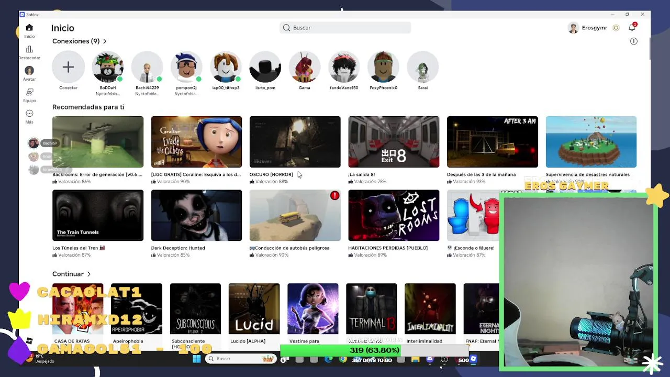Open Después de las 3 de la mañana game
670x377 pixels.
[493, 142]
